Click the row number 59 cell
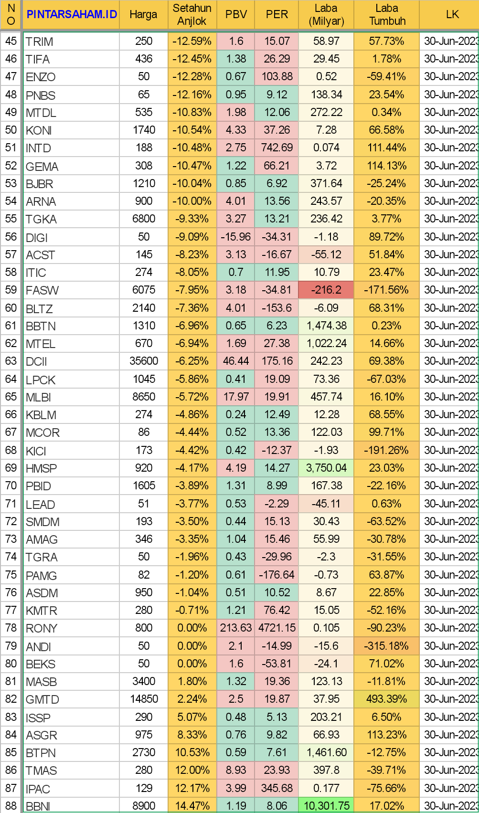The height and width of the screenshot is (813, 479). click(11, 290)
